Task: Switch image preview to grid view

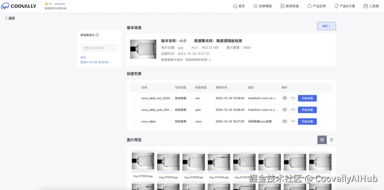Action: [322, 140]
